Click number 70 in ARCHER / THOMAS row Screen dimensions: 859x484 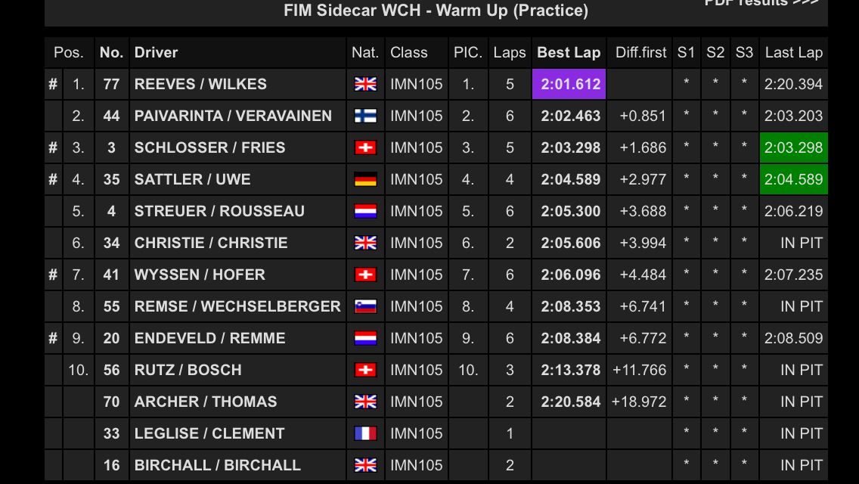click(112, 402)
